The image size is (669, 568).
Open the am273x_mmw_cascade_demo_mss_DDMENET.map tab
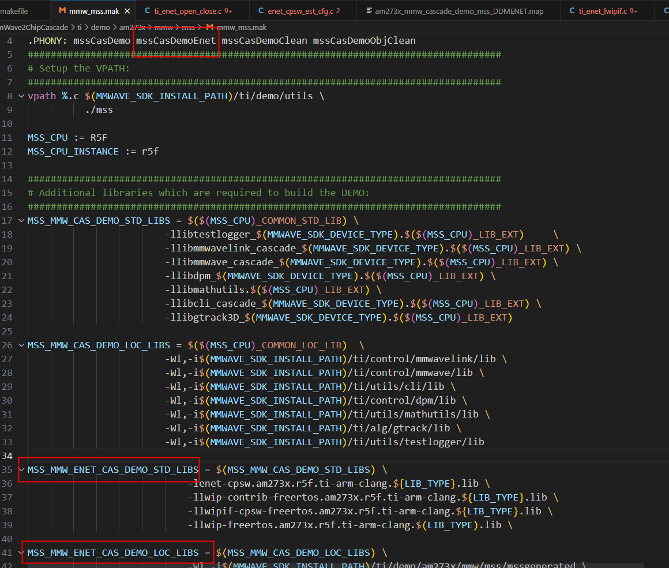coord(458,11)
